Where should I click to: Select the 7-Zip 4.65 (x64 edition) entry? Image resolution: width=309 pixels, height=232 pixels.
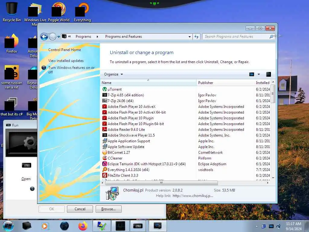click(x=186, y=95)
